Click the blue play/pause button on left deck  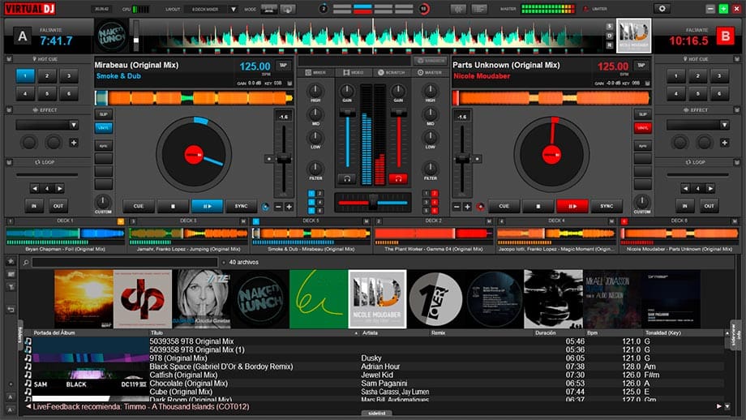[x=207, y=206]
